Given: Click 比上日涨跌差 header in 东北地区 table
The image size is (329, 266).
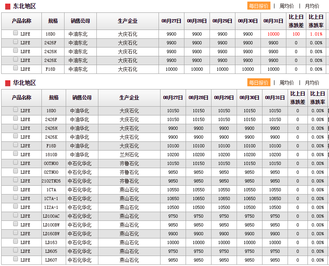Looking at the screenshot, I should [296, 21].
